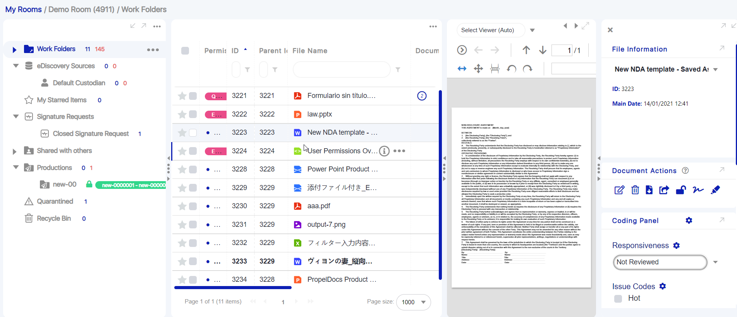Click the fit-to-page icon in viewer
The height and width of the screenshot is (317, 737).
pos(495,69)
